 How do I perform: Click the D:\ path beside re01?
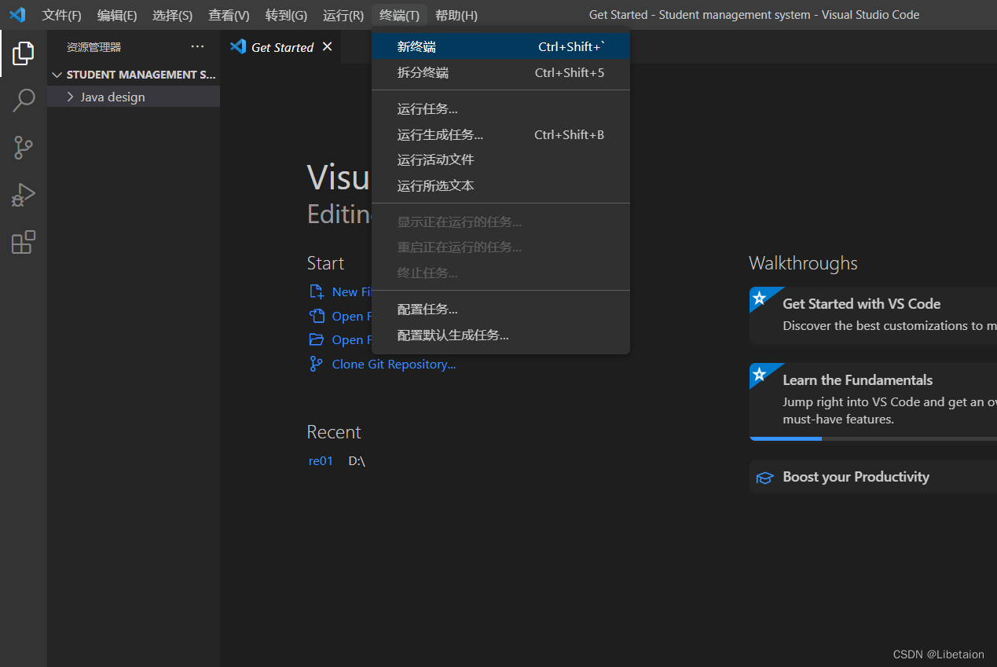pos(357,461)
